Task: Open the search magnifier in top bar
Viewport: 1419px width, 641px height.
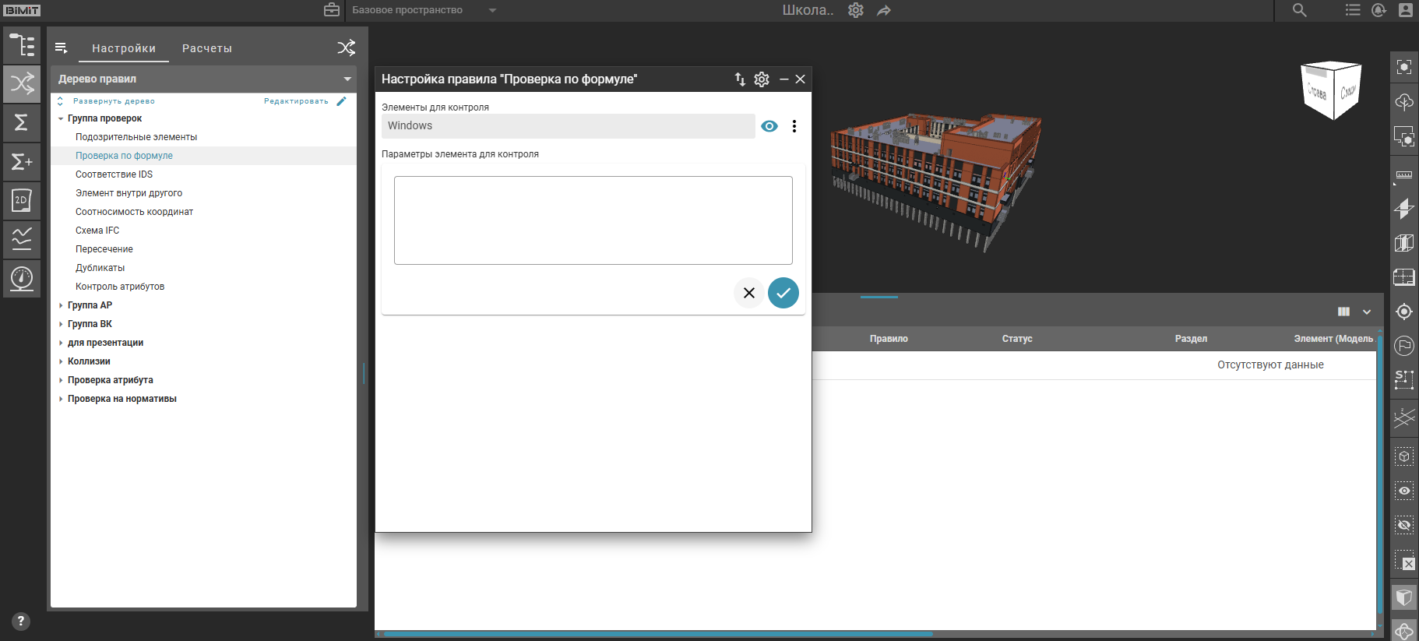Action: 1299,10
